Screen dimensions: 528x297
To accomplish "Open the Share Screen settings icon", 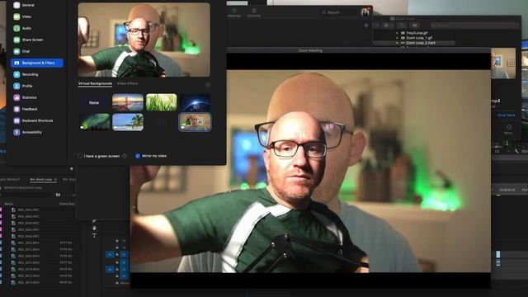I will [16, 40].
